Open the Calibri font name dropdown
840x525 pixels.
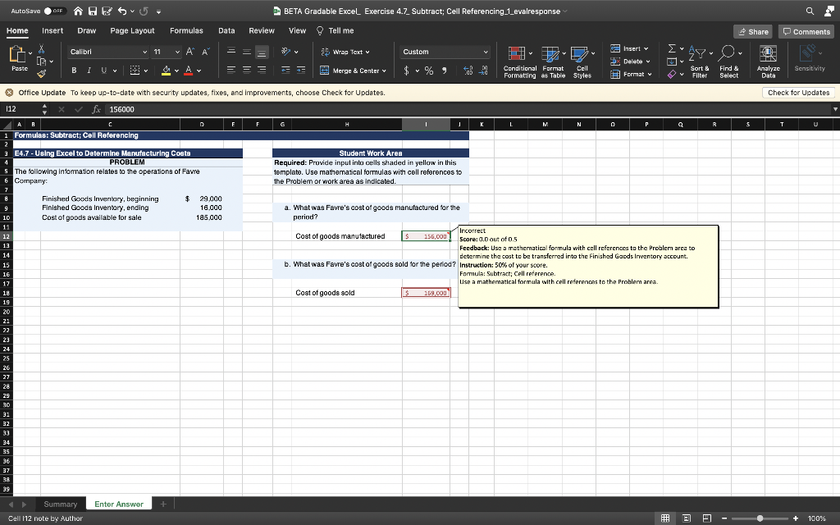click(x=144, y=52)
